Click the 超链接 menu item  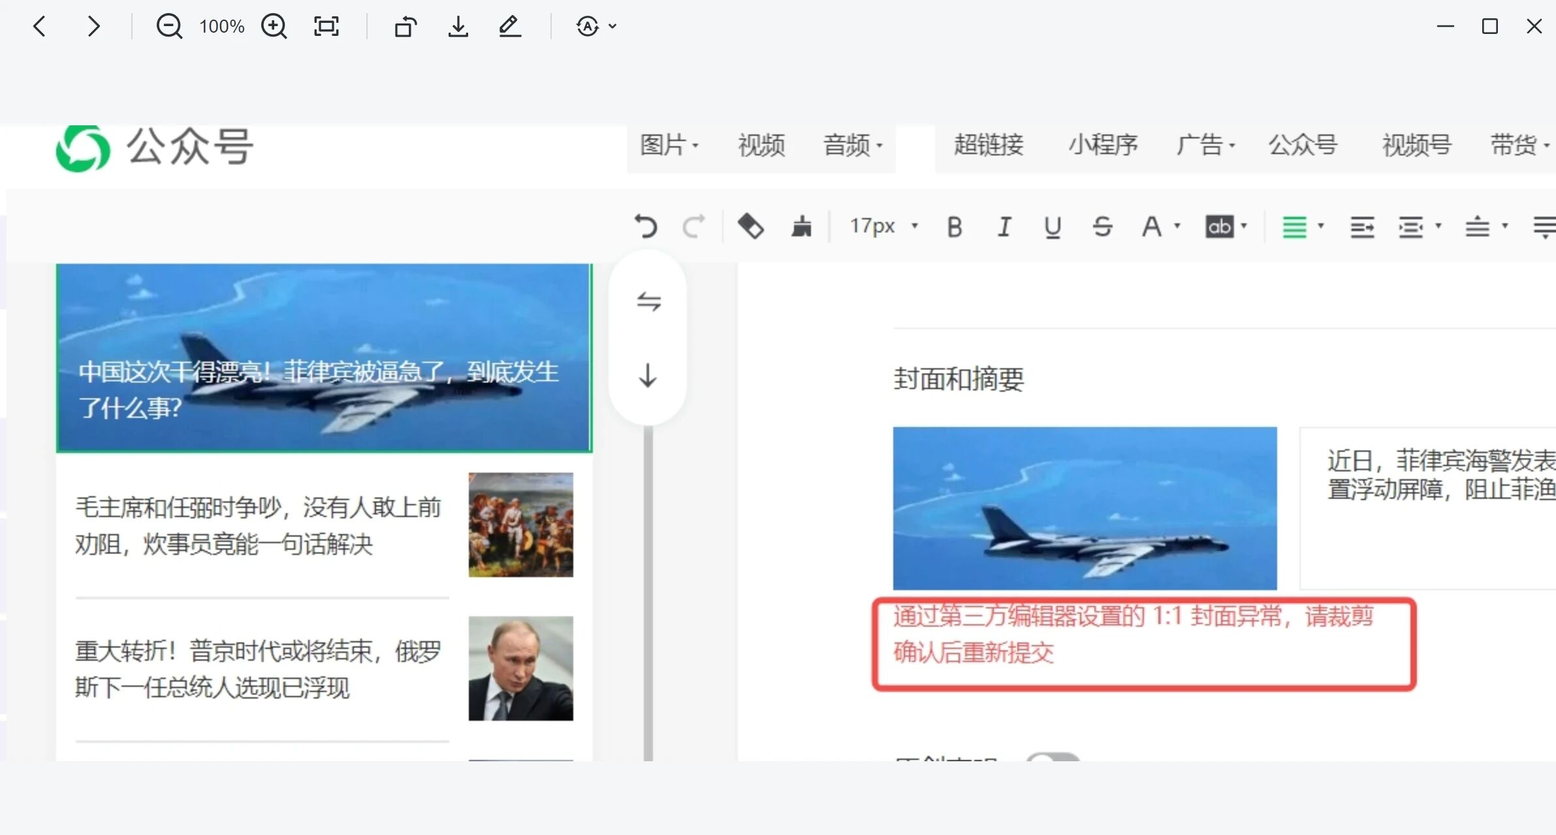coord(988,145)
